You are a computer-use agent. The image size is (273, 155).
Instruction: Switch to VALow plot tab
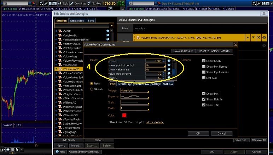tap(168, 84)
